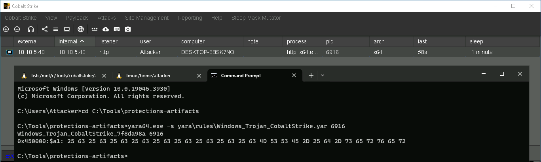Close the Command Prompt tab
Screen dimensions: 541x162
point(294,76)
